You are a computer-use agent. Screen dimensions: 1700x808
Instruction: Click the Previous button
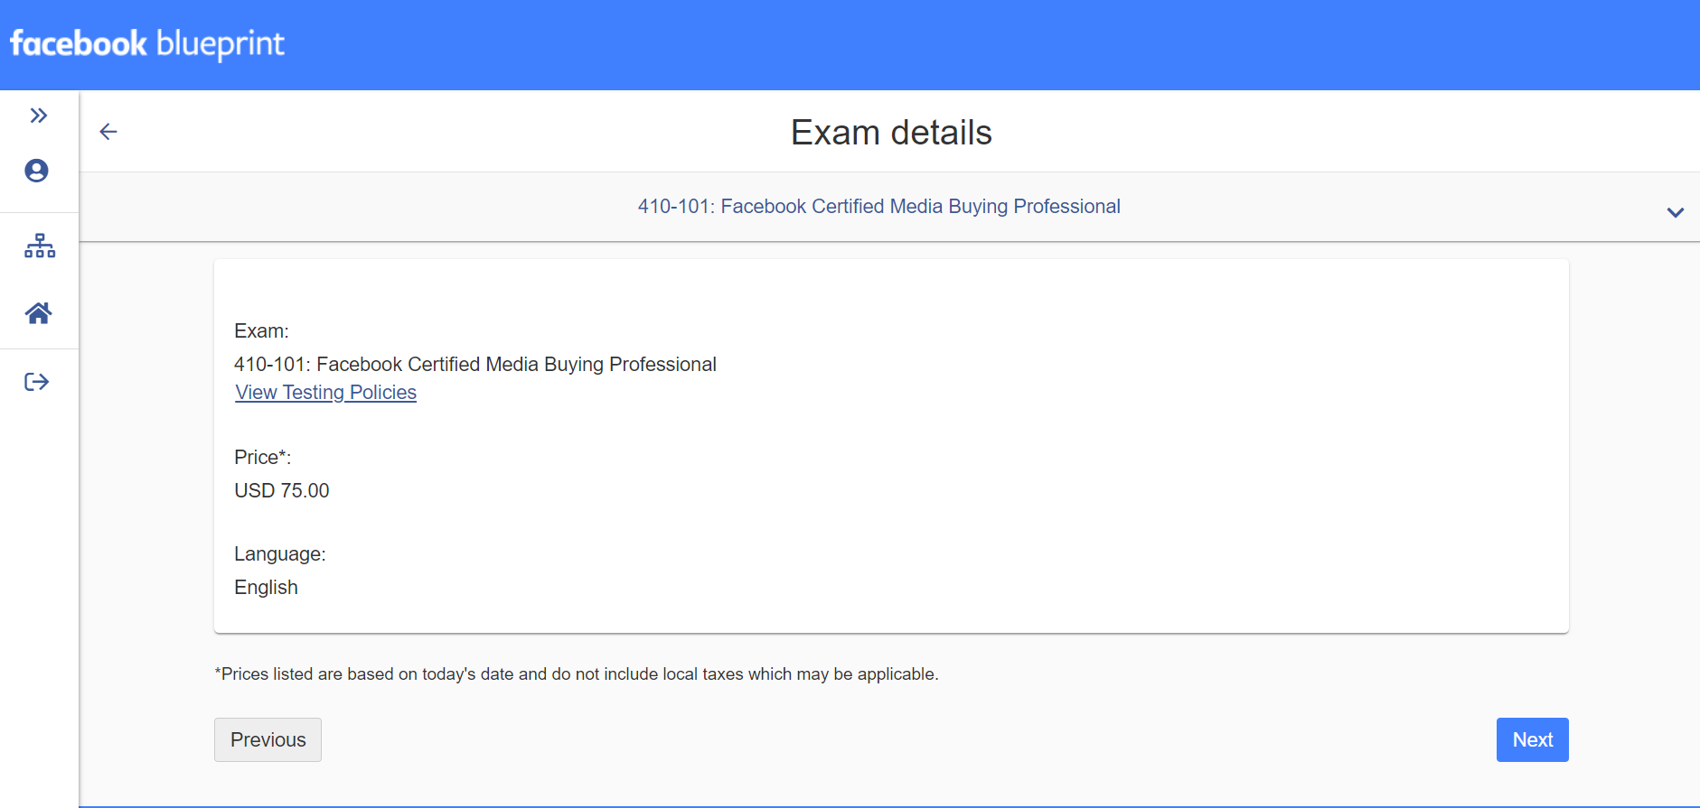pos(268,739)
